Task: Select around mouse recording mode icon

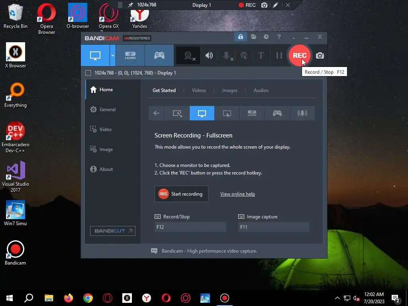Action: [x=227, y=113]
